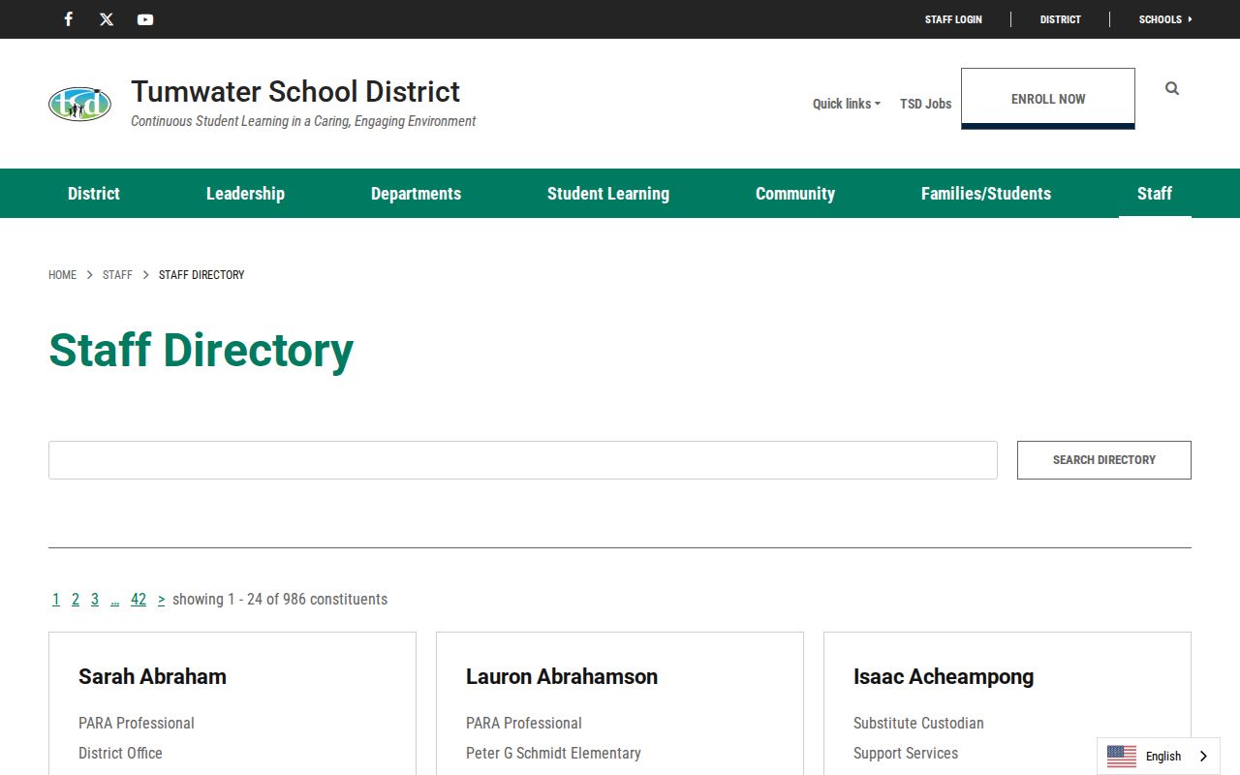Viewport: 1240px width, 775px height.
Task: Open the Families/Students navigation menu
Action: click(x=986, y=194)
